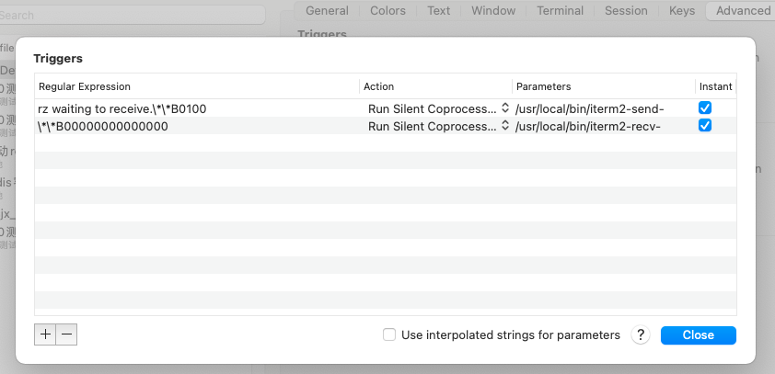Open the Session tab
The width and height of the screenshot is (775, 374).
[626, 11]
